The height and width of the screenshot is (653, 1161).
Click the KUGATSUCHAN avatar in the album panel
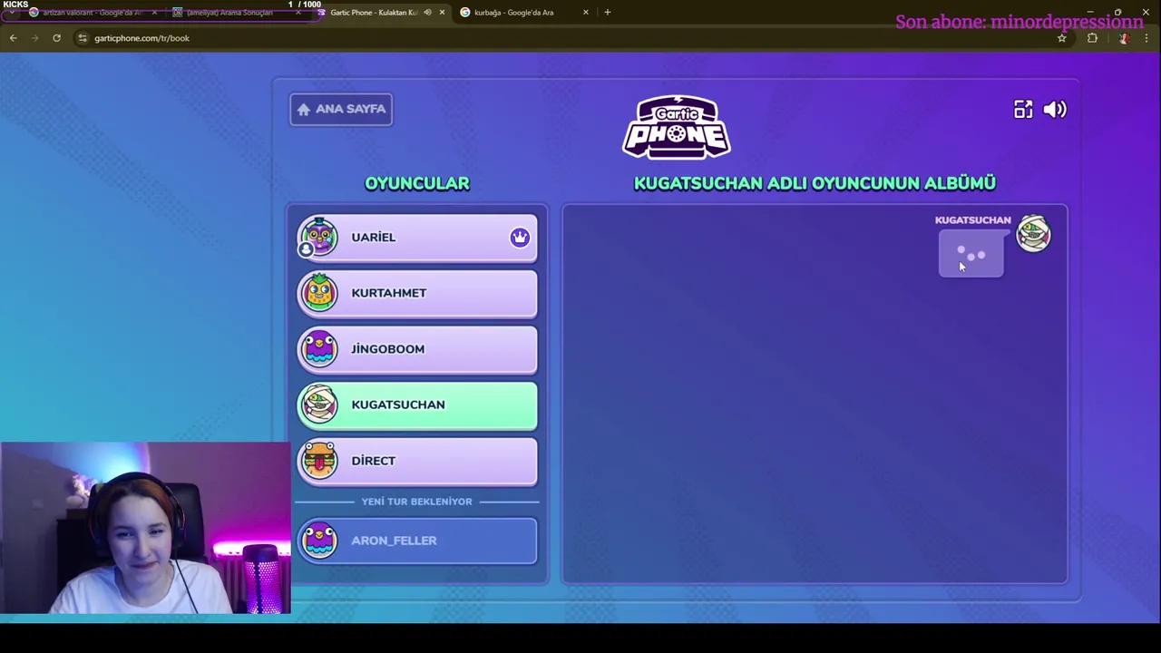[x=1033, y=233]
